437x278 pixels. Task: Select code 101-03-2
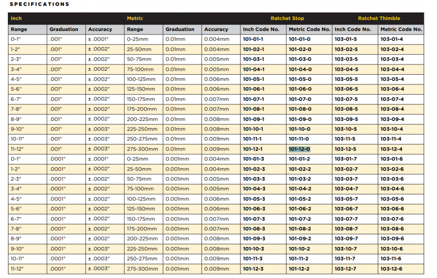(x=300, y=179)
